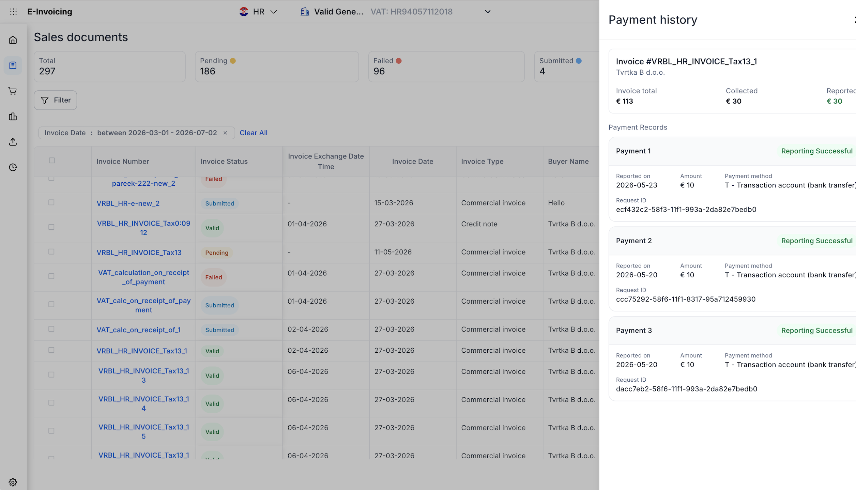
Task: Open settings gear in sidebar
Action: point(13,482)
